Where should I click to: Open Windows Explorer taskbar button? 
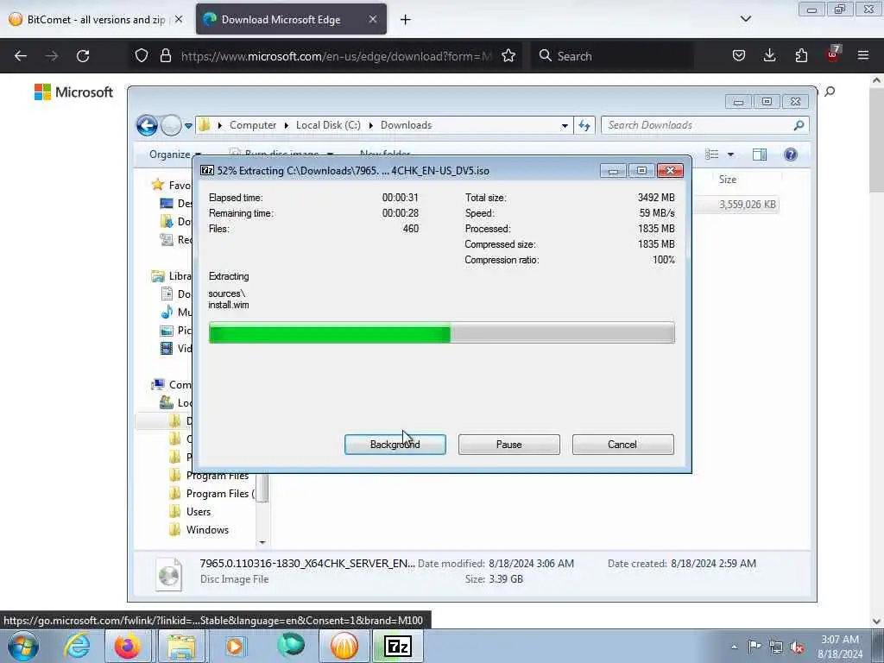[x=181, y=646]
